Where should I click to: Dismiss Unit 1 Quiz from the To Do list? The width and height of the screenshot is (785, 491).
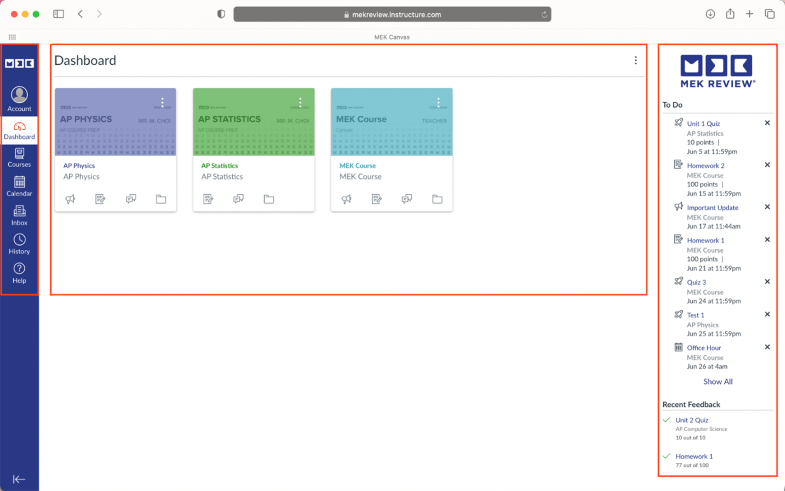click(x=767, y=122)
